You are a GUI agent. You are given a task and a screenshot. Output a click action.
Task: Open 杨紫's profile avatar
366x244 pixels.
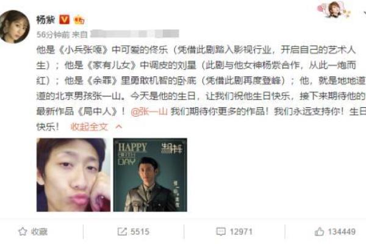click(x=15, y=27)
